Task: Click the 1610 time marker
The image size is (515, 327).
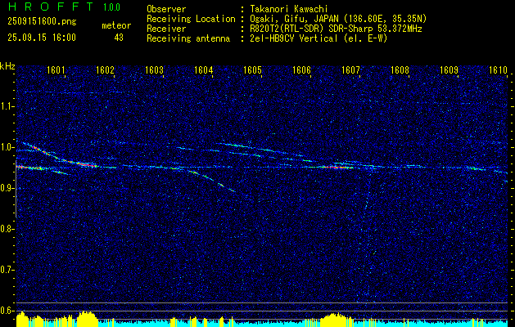Action: [x=499, y=69]
